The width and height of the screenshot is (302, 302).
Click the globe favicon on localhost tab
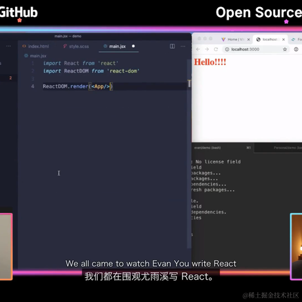(258, 39)
